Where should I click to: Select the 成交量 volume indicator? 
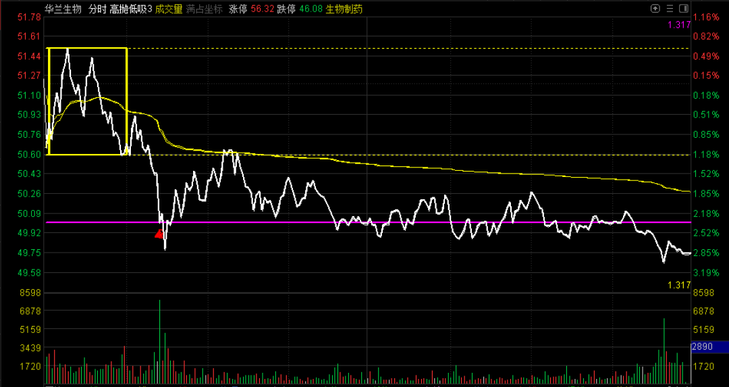169,9
